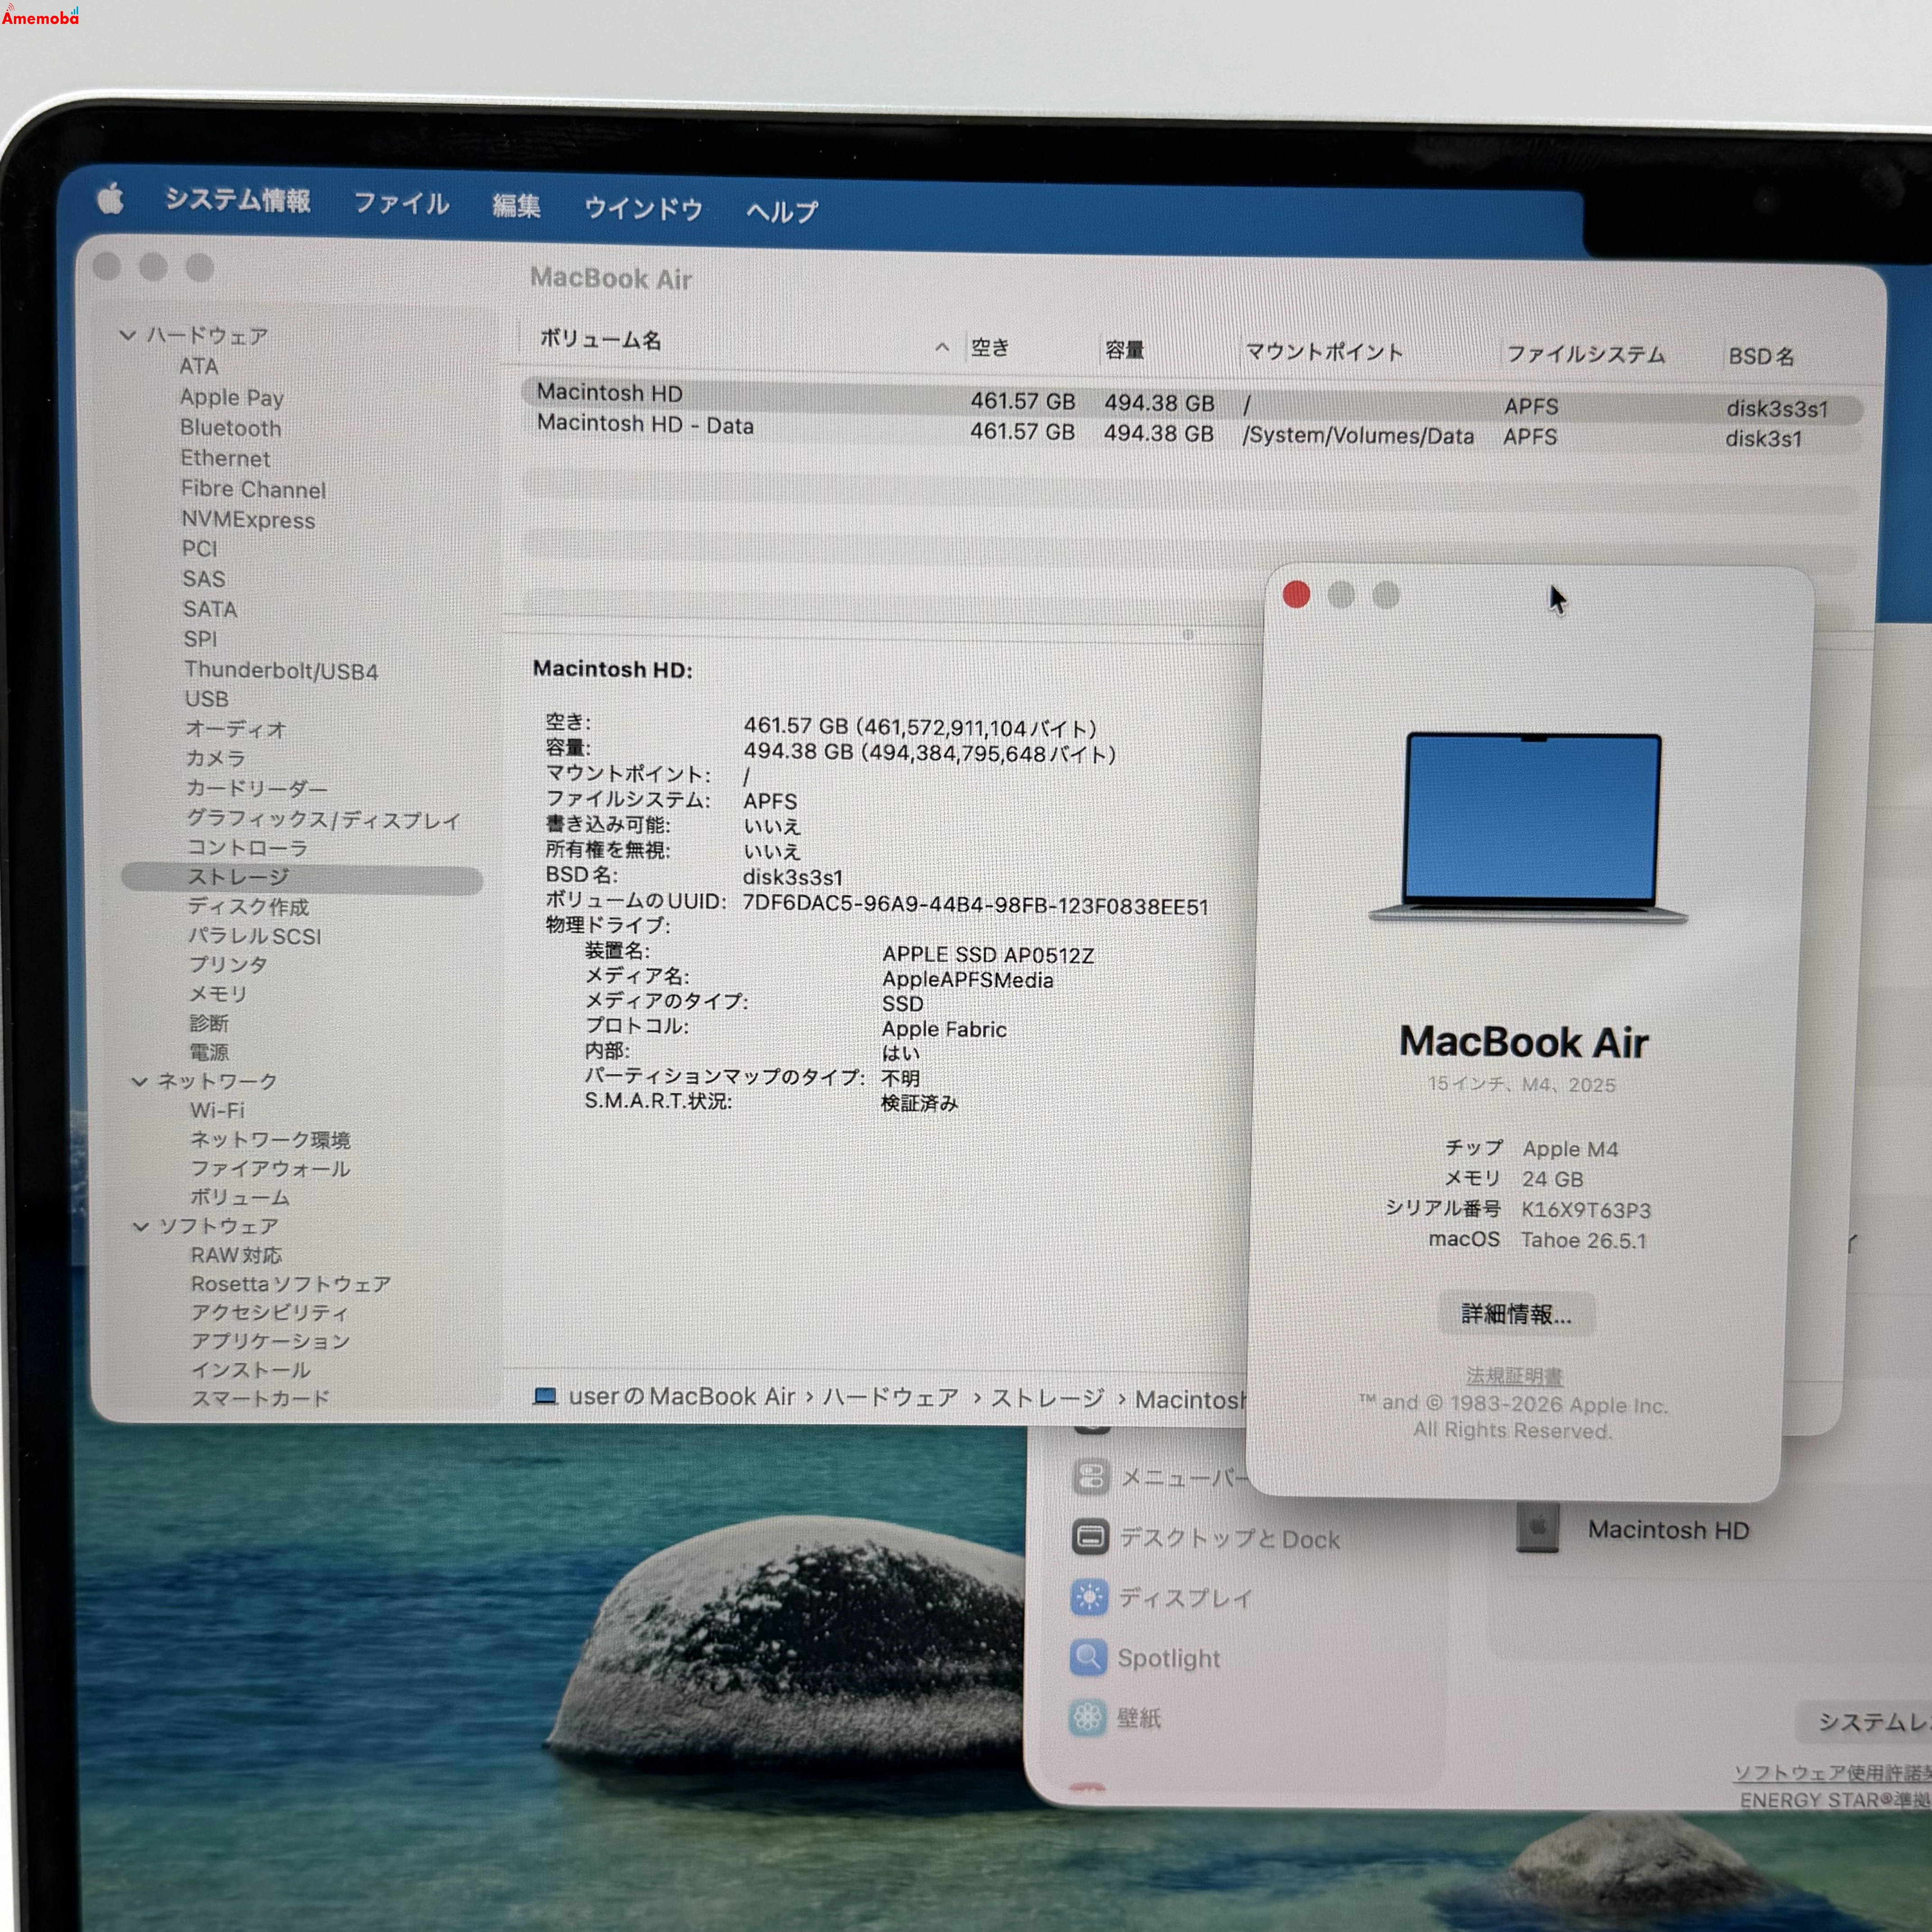This screenshot has width=1932, height=1932.
Task: Select ディスク作成 in the sidebar
Action: coord(248,906)
